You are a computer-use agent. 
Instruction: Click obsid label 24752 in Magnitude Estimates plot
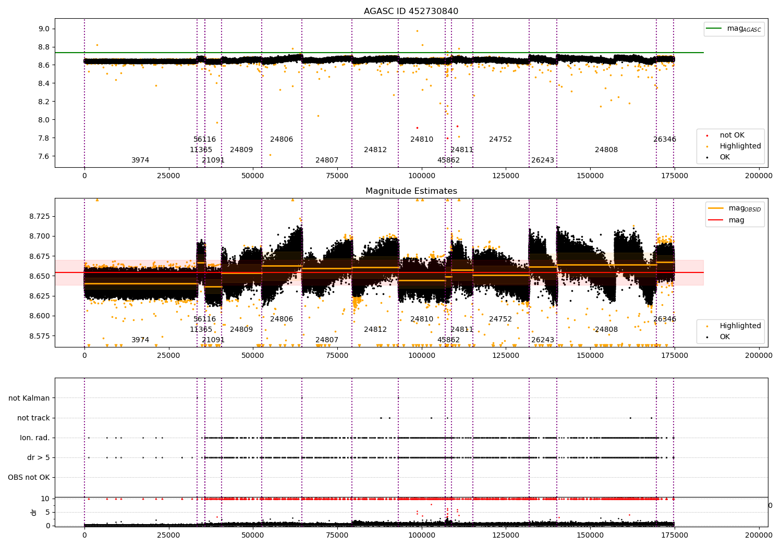tap(500, 319)
